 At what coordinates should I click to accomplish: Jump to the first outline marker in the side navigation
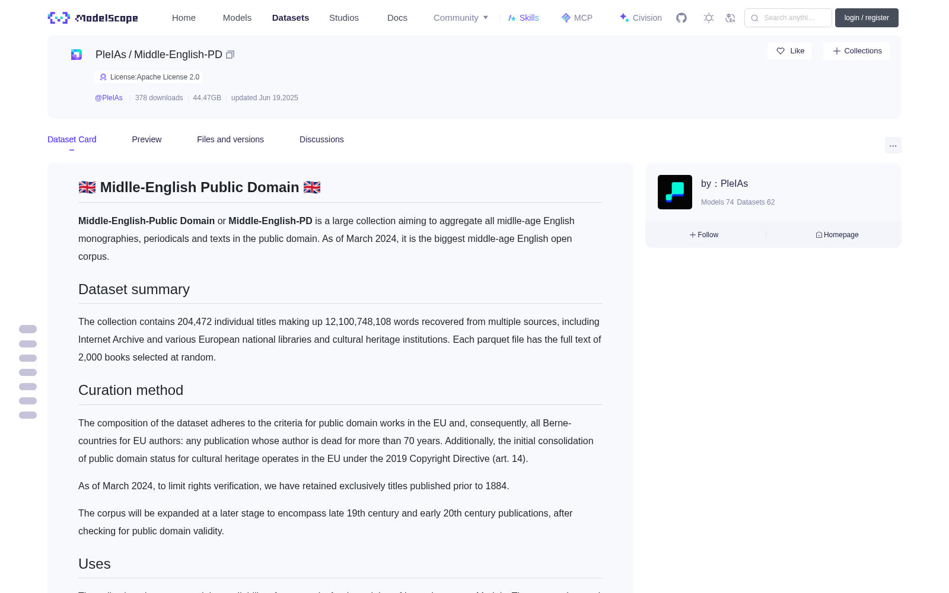point(28,329)
